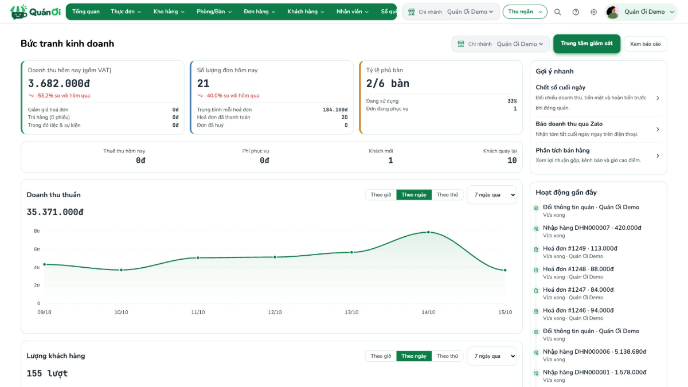Image resolution: width=688 pixels, height=387 pixels.
Task: Click invoice icon beside Hoá đơn #1246
Action: [536, 311]
